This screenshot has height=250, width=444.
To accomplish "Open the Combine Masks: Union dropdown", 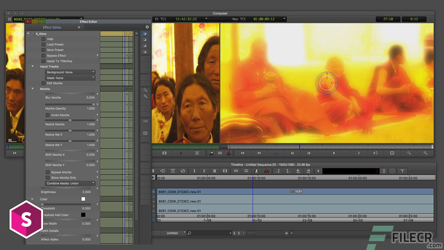I will click(x=70, y=183).
